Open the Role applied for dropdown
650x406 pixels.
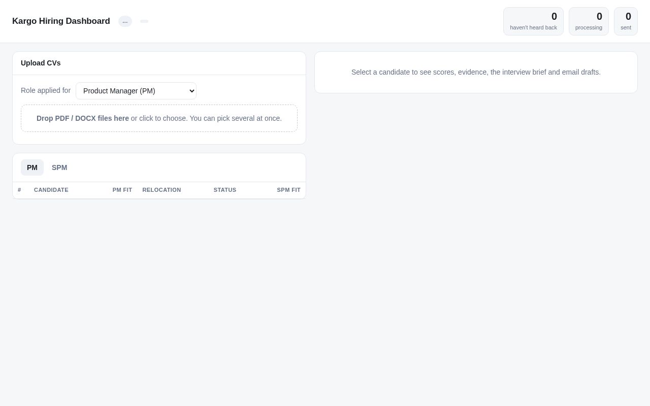(x=136, y=91)
